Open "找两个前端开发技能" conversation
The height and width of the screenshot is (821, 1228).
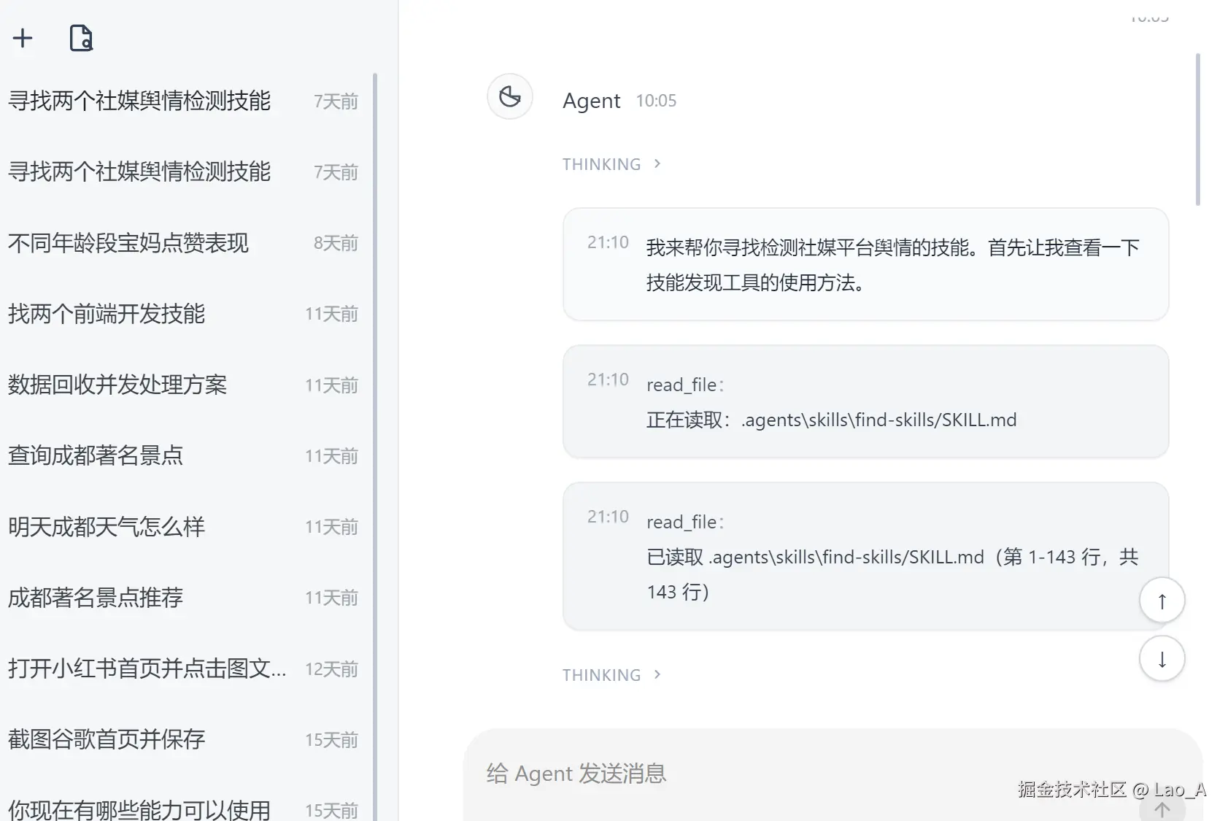click(x=182, y=314)
